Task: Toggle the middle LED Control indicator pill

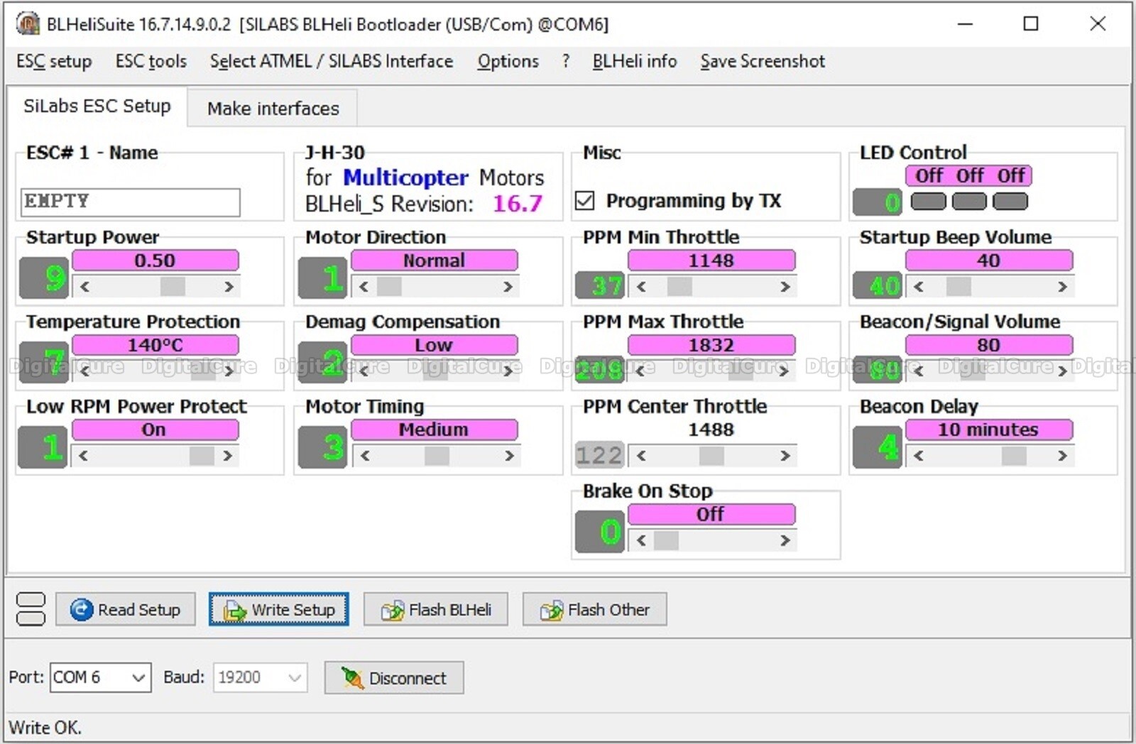Action: (969, 202)
